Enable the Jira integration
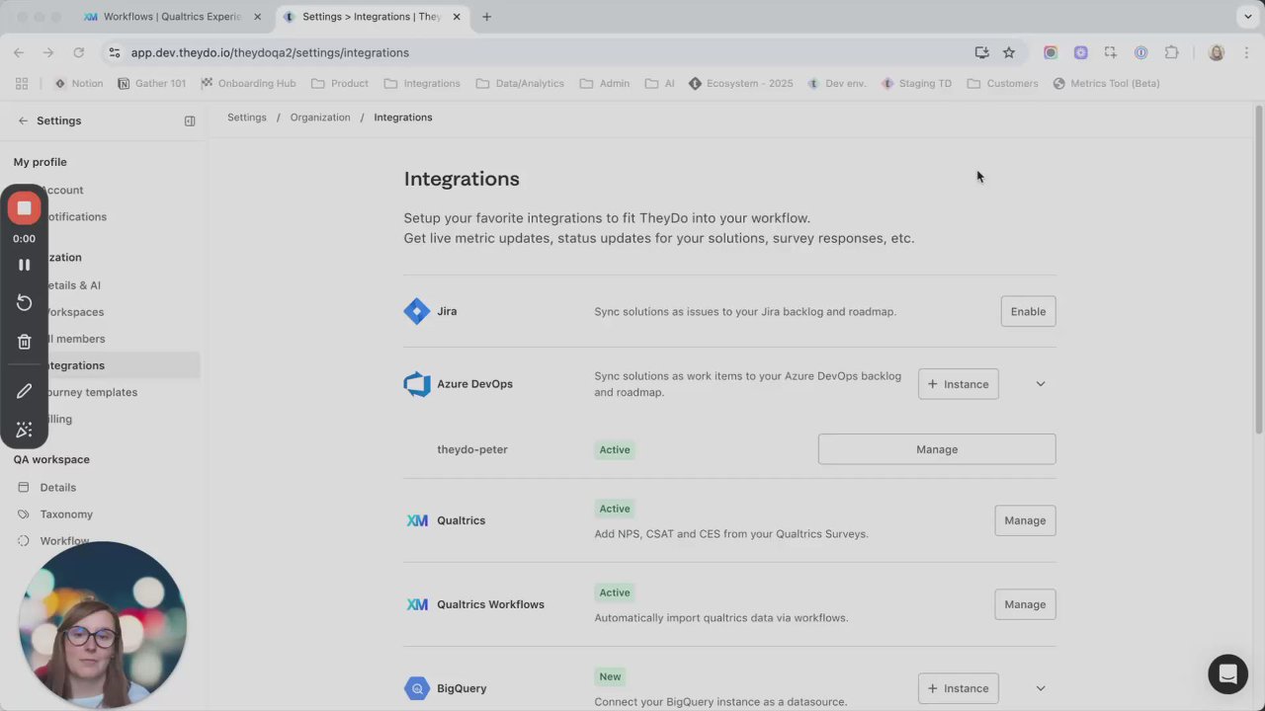Viewport: 1265px width, 711px height. [x=1028, y=311]
